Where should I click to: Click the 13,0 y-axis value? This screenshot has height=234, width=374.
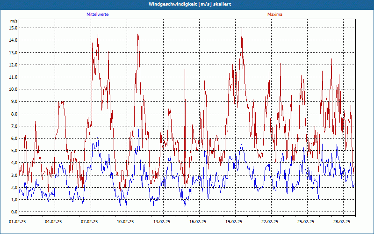(14, 52)
